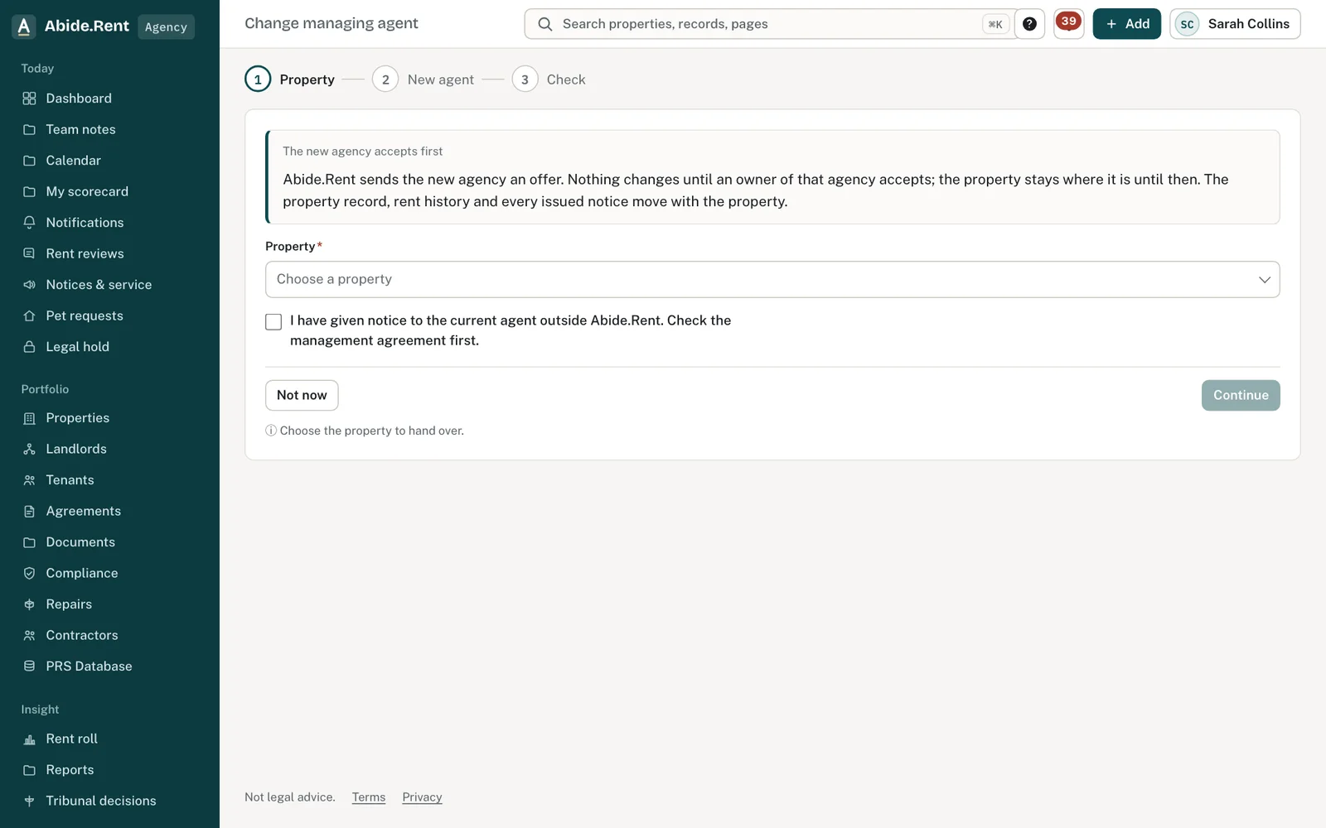Click the 'Insight' section label
This screenshot has width=1326, height=828.
40,710
